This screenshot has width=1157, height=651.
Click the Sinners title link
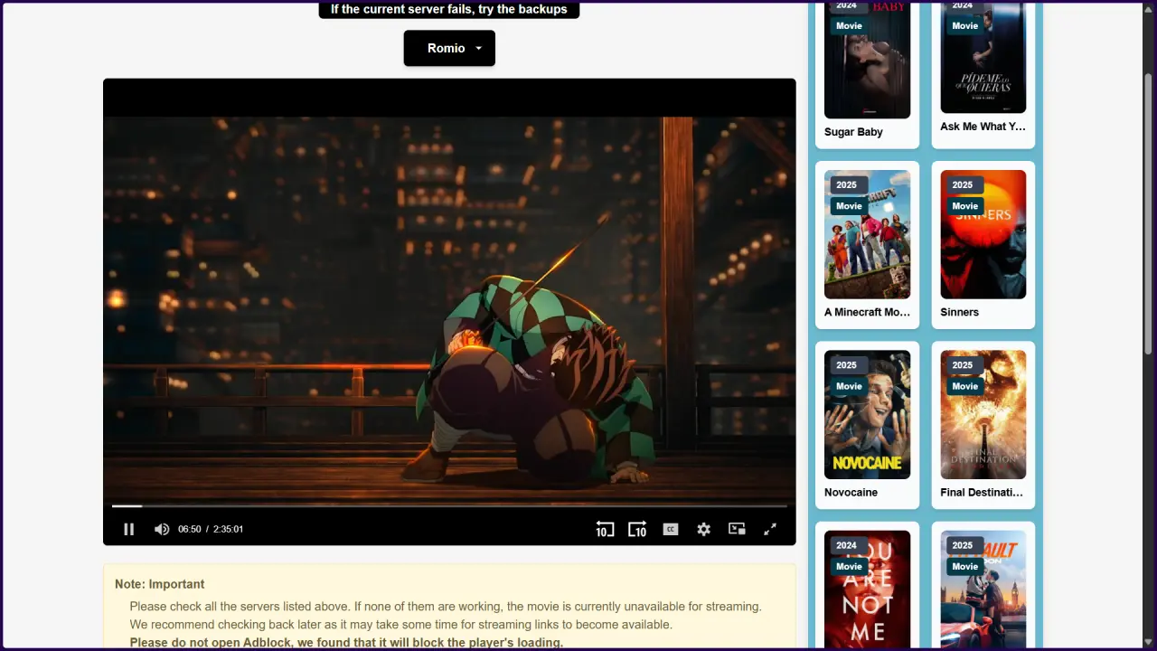click(959, 312)
